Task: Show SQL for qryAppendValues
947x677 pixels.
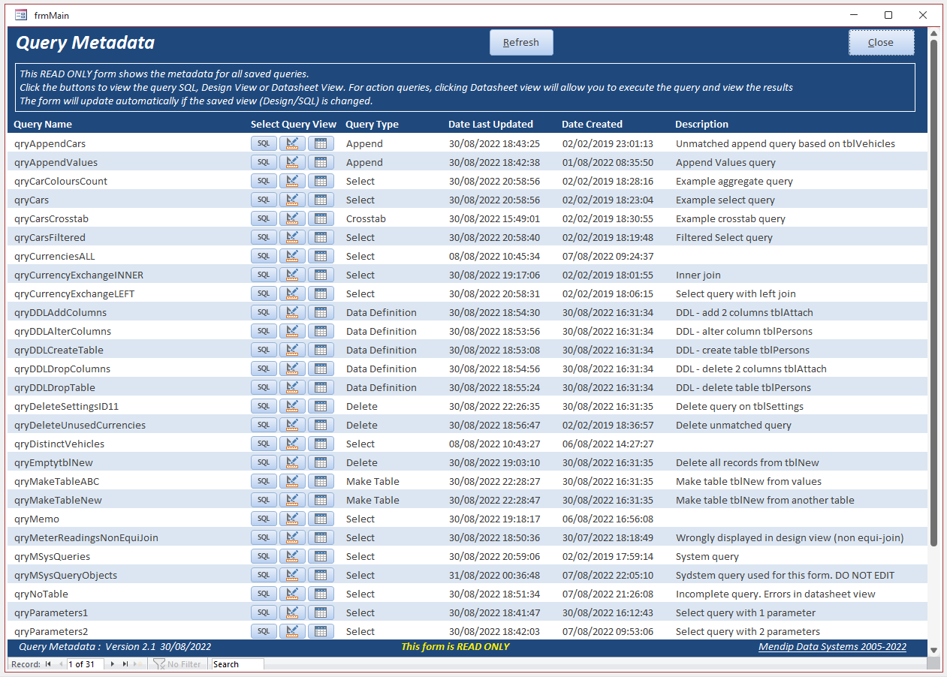Action: [x=264, y=162]
